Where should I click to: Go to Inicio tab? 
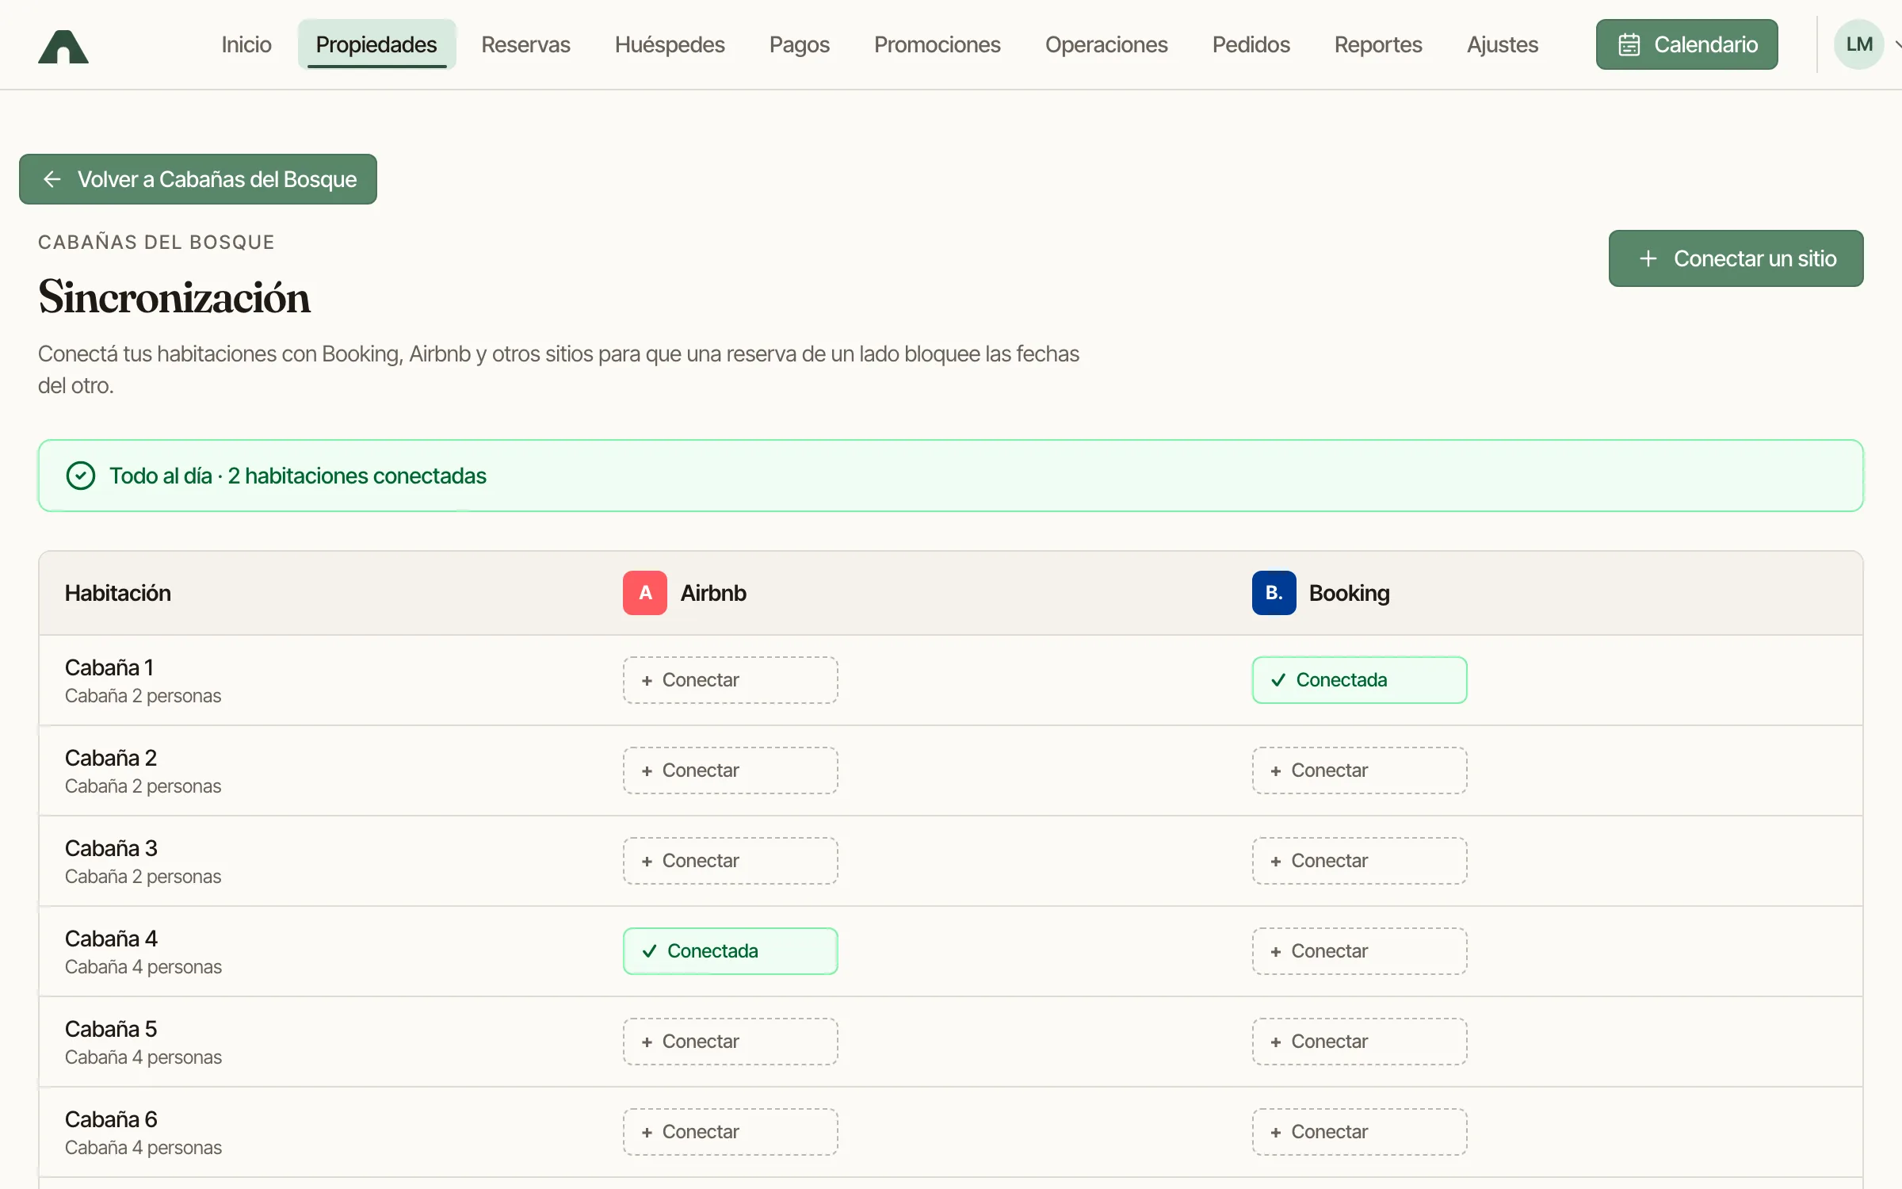coord(246,44)
